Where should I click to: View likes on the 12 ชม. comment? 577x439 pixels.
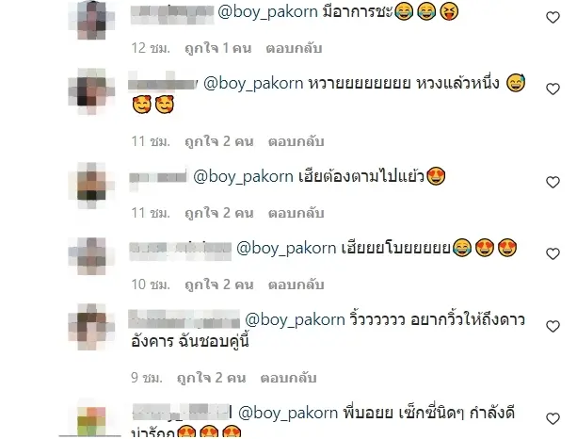point(217,48)
